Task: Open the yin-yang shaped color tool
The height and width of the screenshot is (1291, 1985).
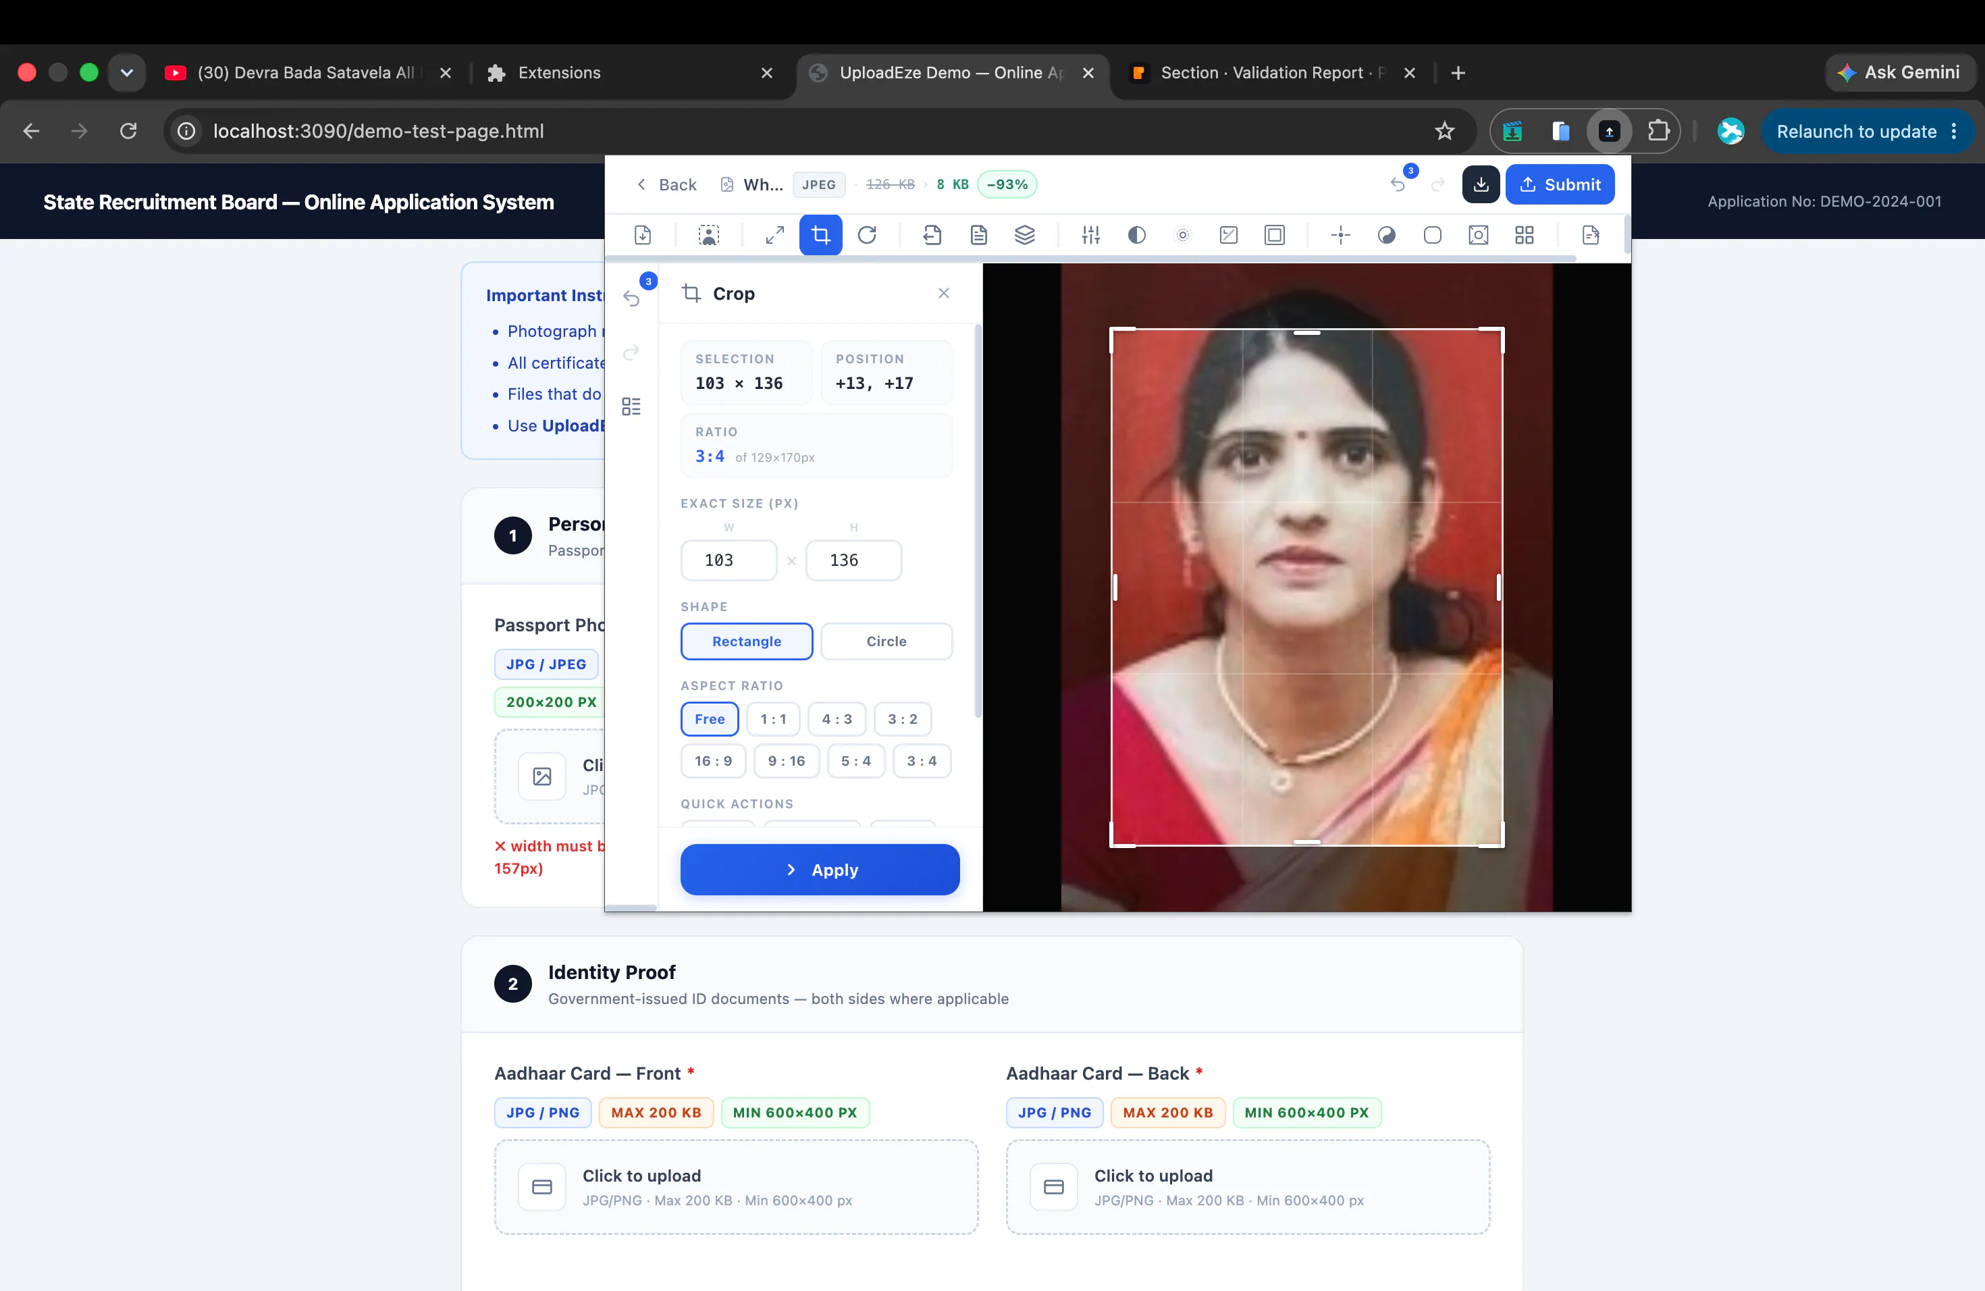Action: [1386, 235]
